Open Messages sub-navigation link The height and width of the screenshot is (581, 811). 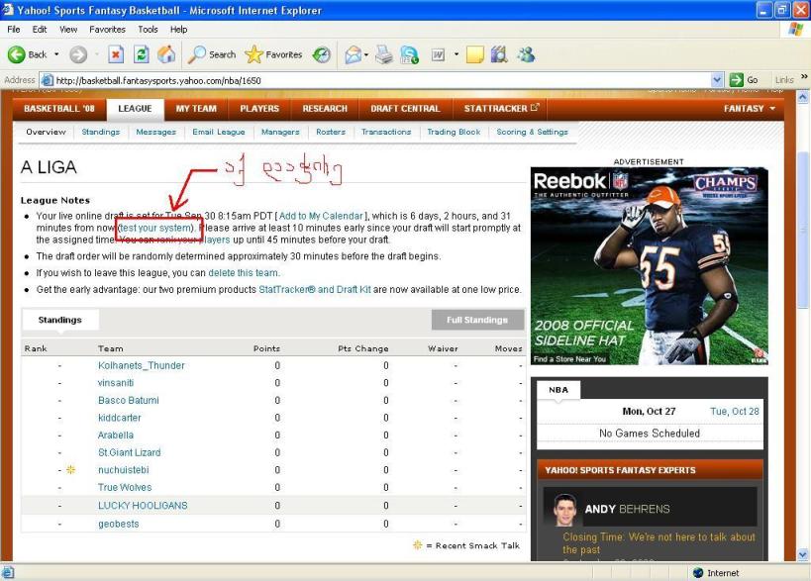tap(155, 132)
